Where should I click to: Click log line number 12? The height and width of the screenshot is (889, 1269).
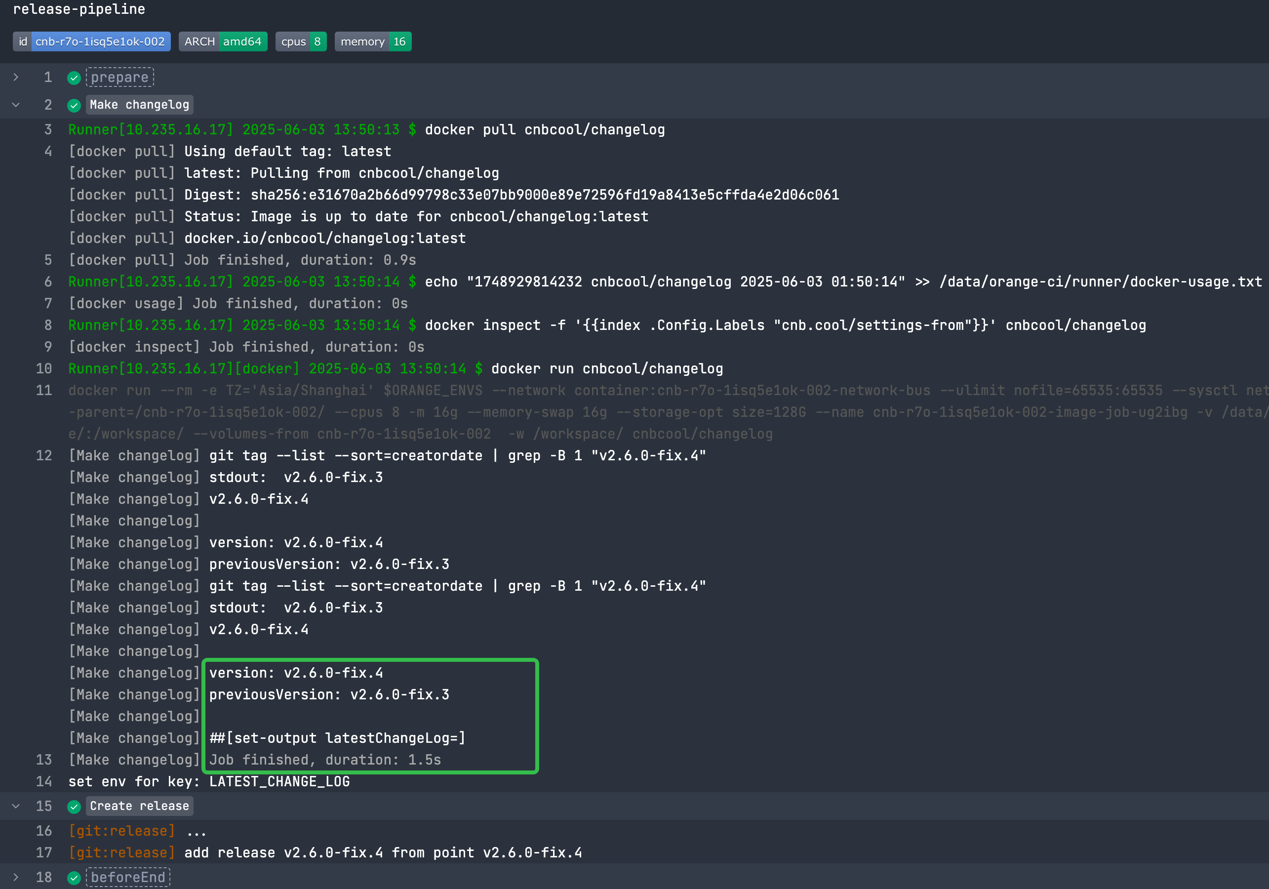(x=44, y=455)
